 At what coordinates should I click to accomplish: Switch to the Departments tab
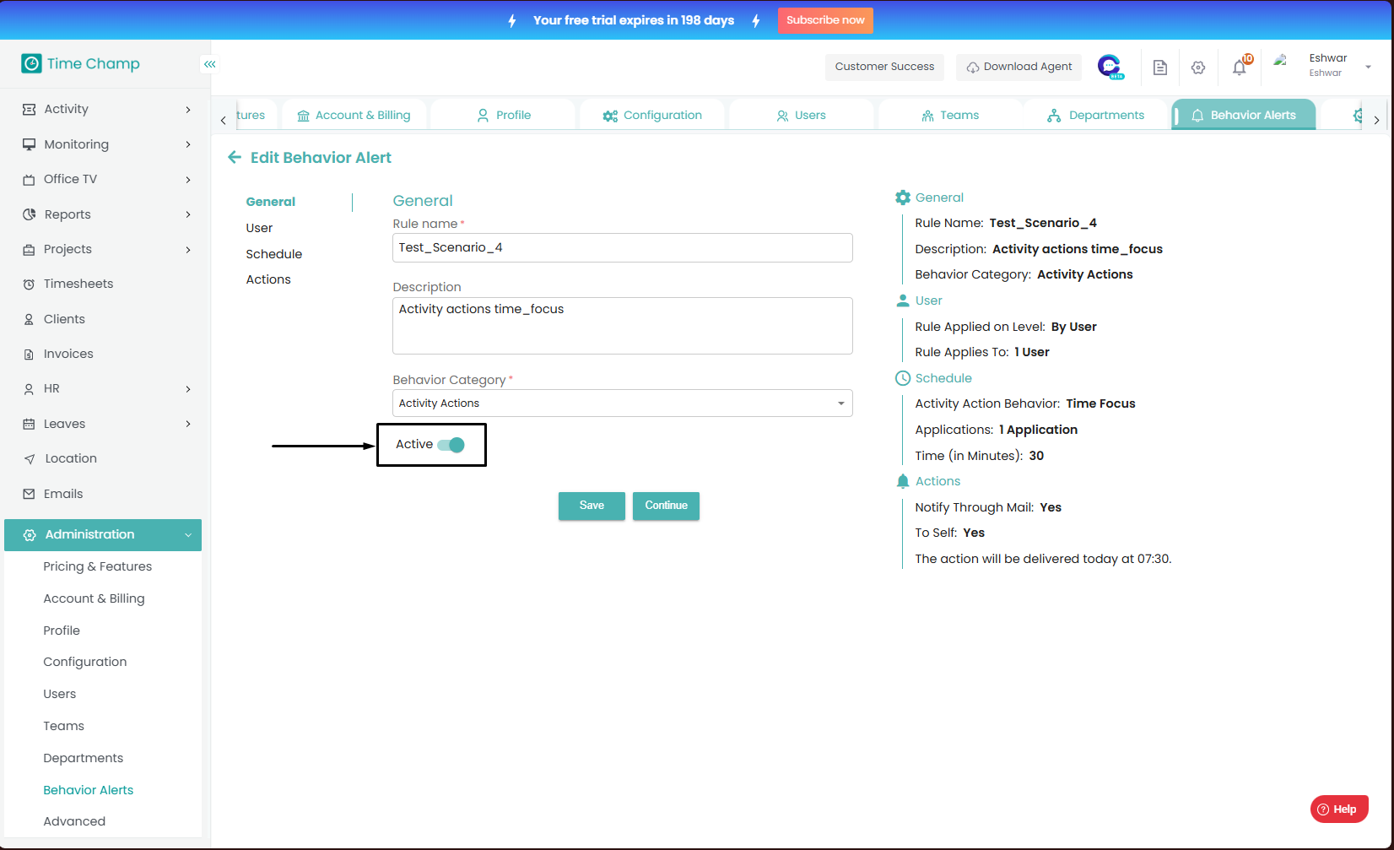pos(1096,116)
